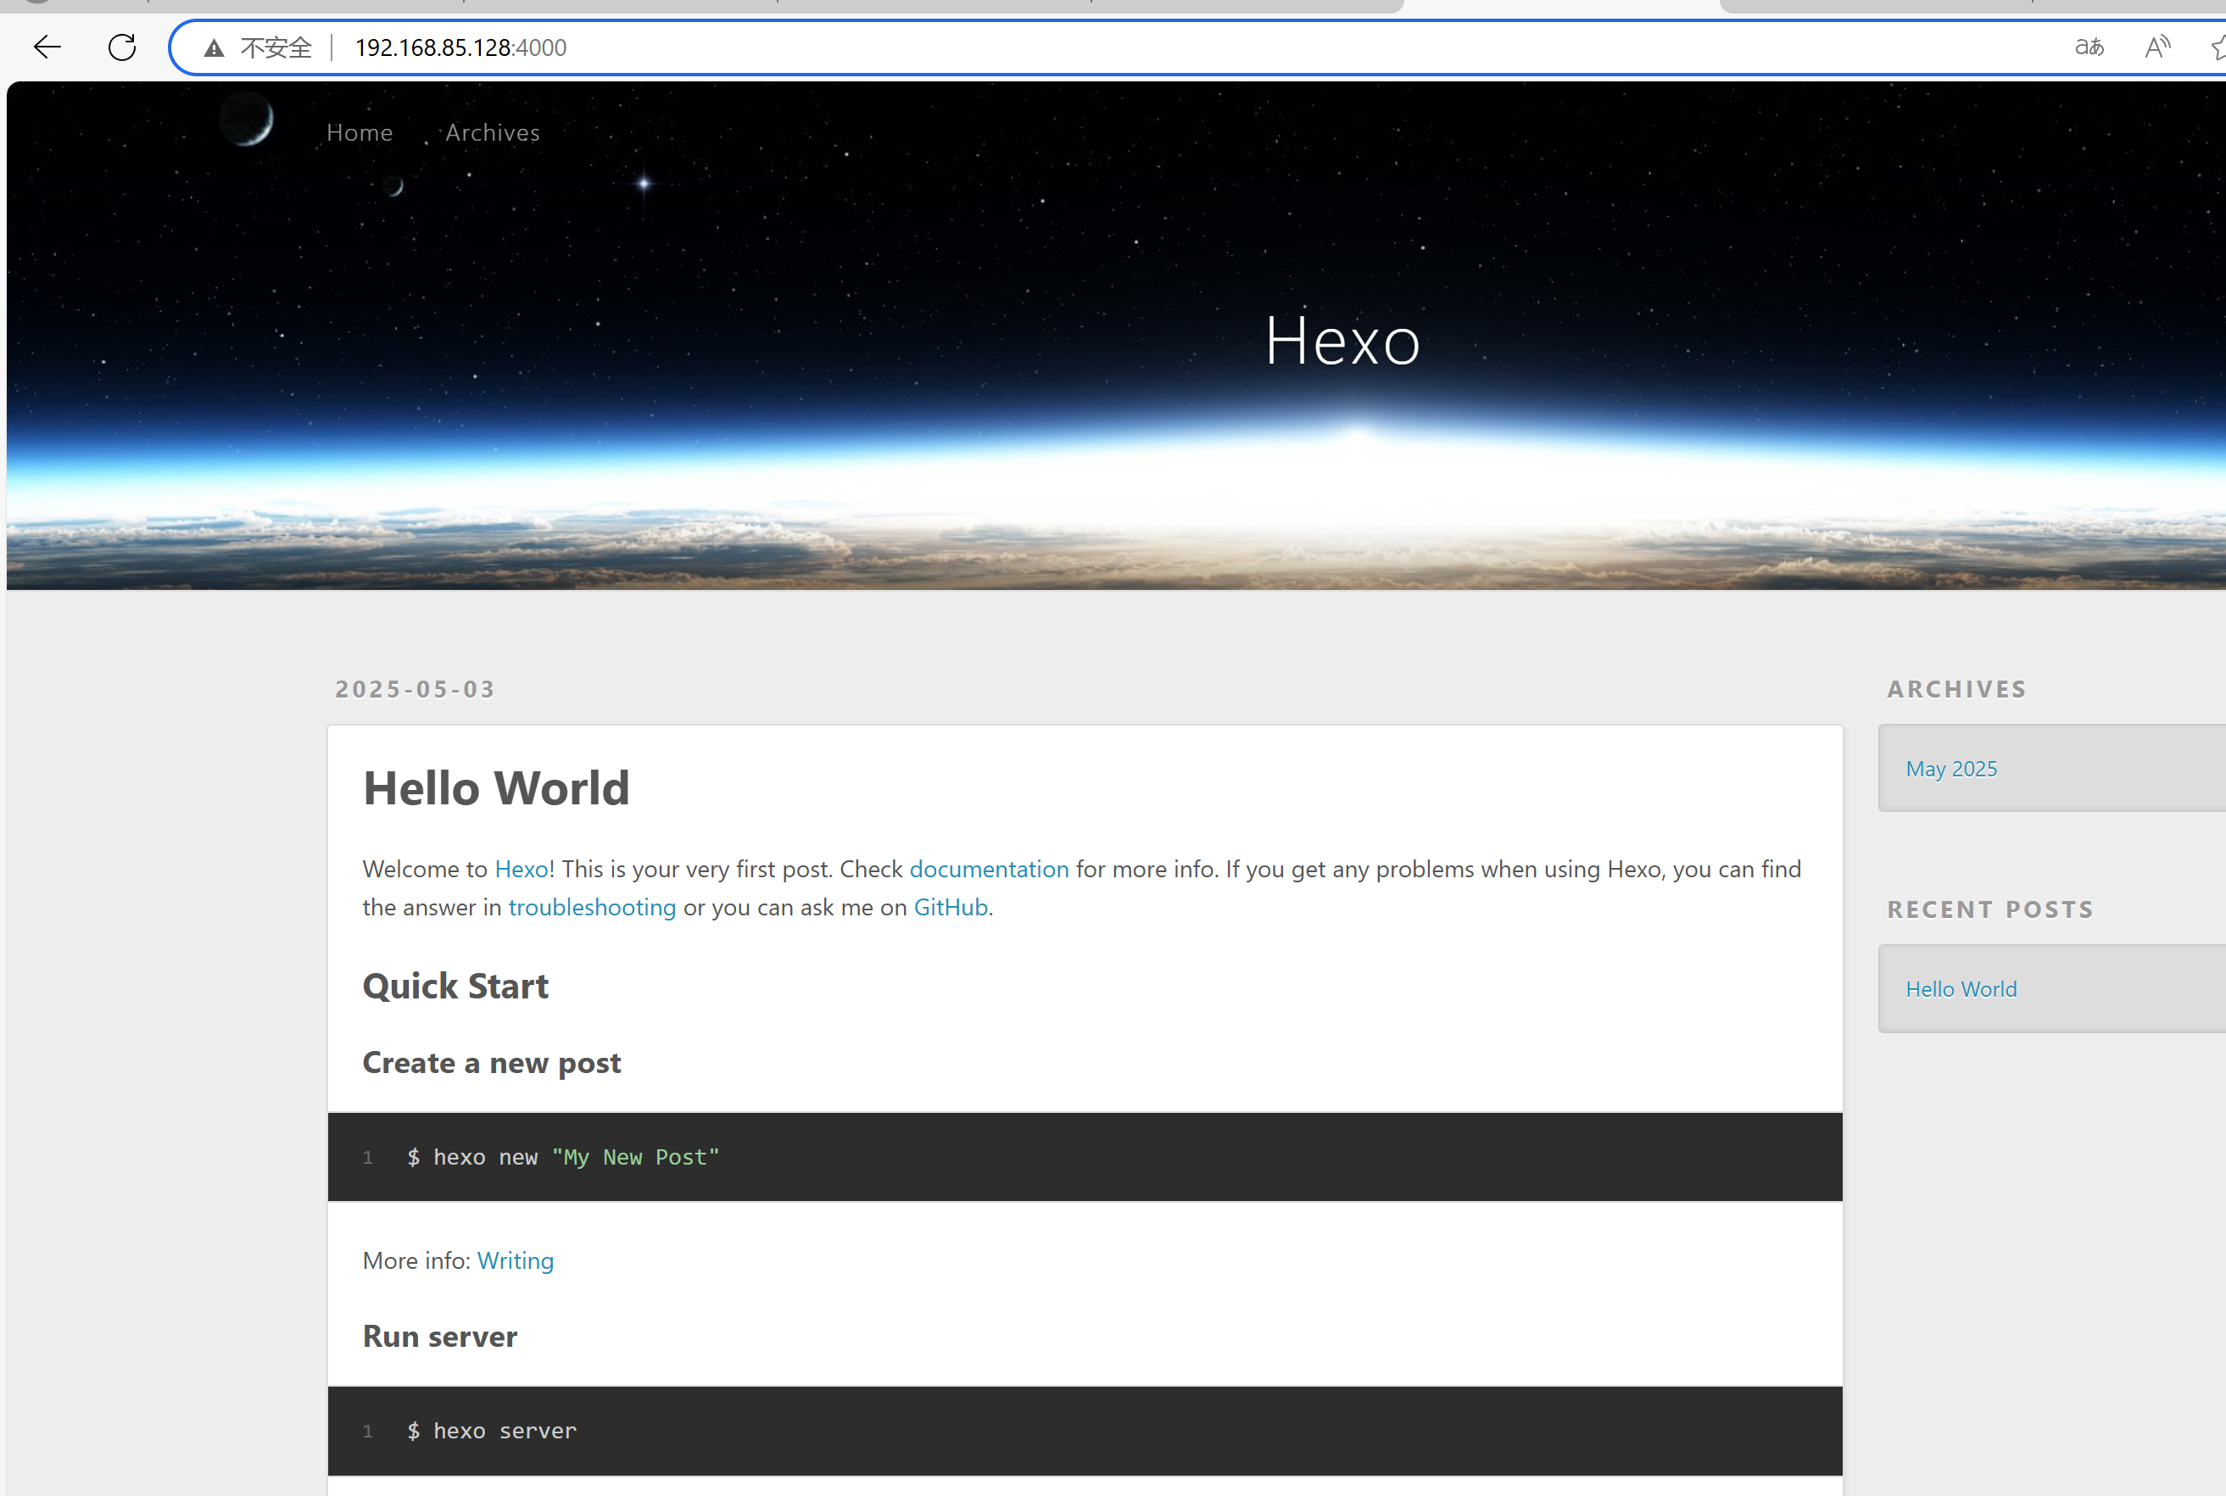Open the Writing more info link

pos(516,1260)
